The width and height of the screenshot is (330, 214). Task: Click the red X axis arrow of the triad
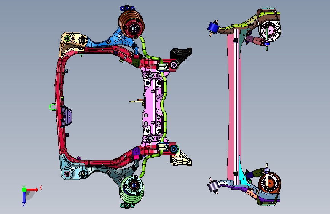(x=33, y=190)
